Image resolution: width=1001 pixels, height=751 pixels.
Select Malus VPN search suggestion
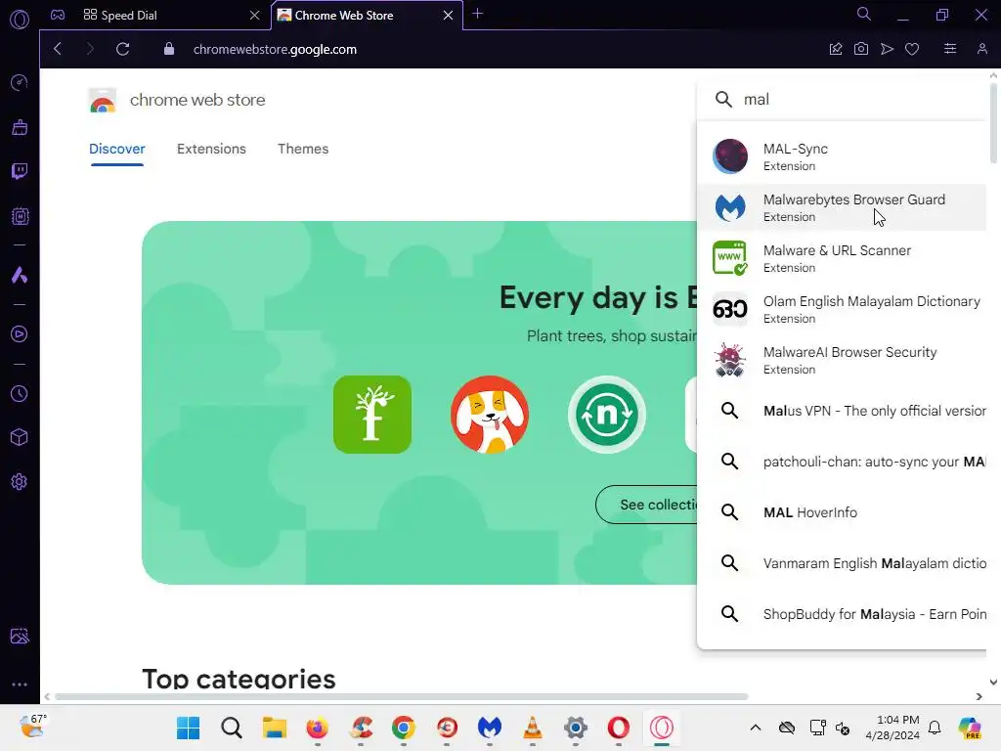click(x=842, y=411)
